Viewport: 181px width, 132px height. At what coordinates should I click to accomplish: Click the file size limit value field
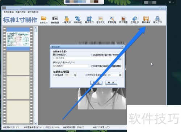coord(113,75)
